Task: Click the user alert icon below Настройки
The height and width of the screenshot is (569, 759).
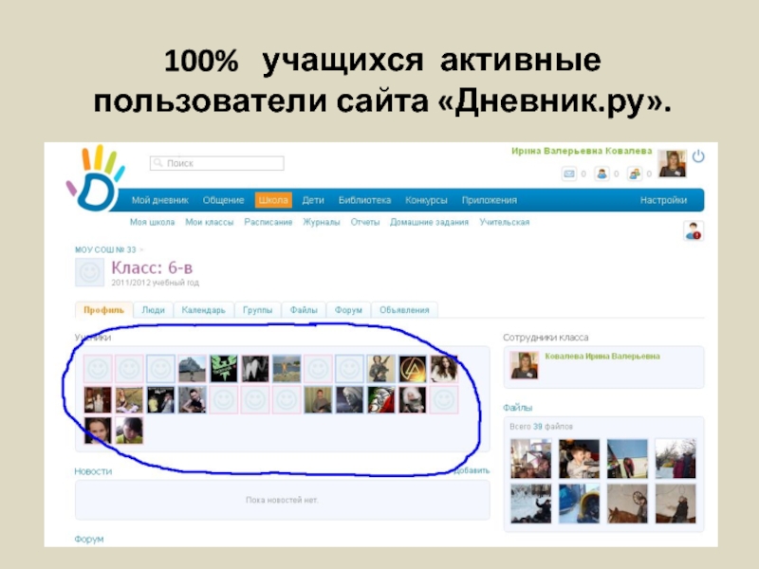Action: click(x=693, y=230)
